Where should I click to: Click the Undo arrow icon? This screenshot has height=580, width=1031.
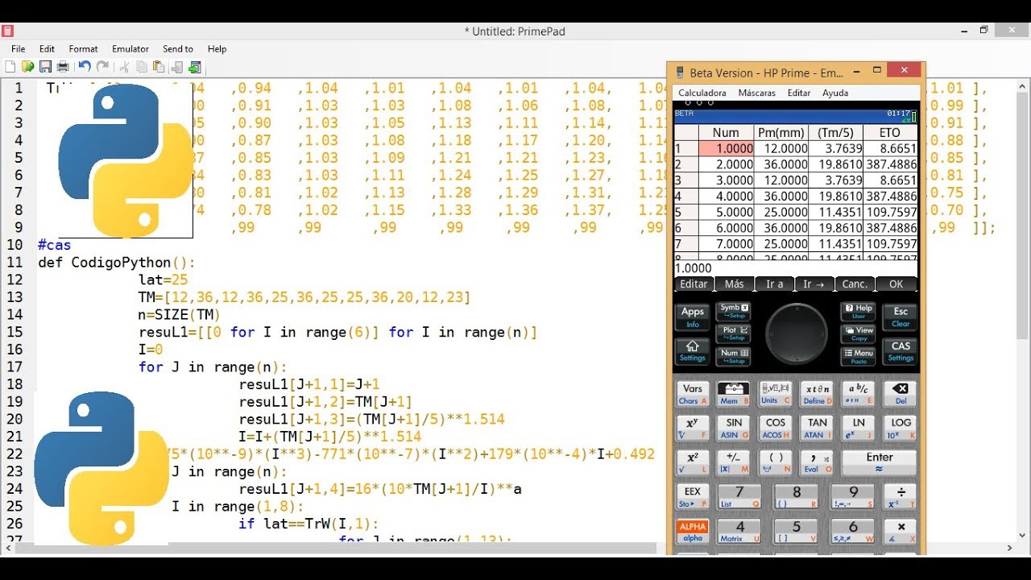click(85, 67)
